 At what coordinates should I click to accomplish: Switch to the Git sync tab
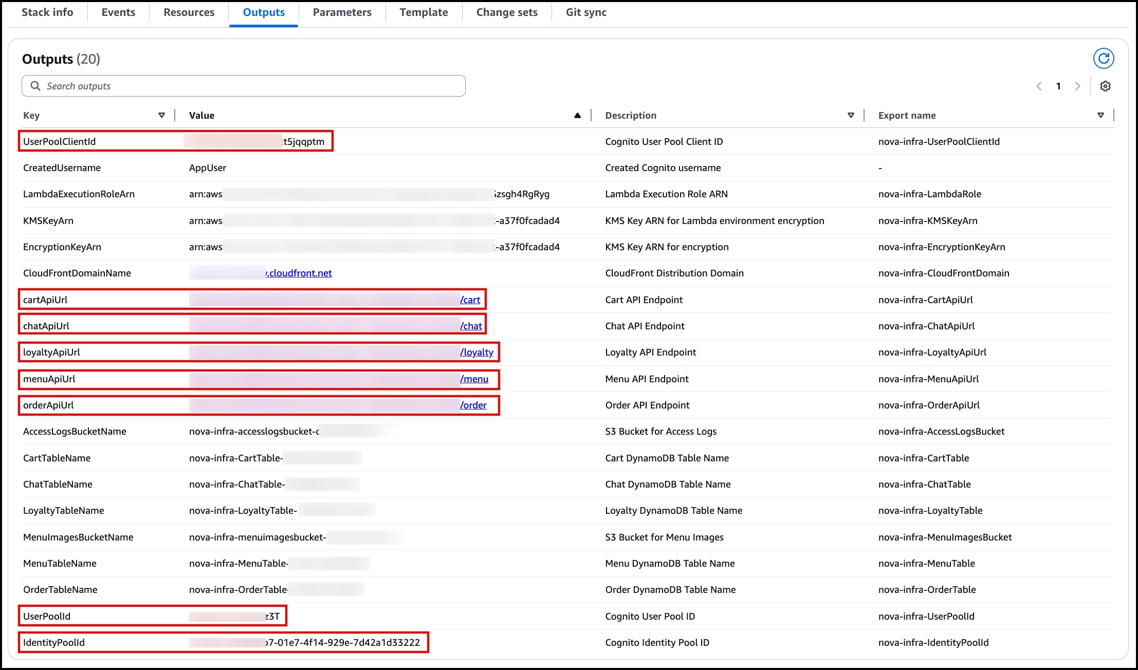[x=586, y=12]
